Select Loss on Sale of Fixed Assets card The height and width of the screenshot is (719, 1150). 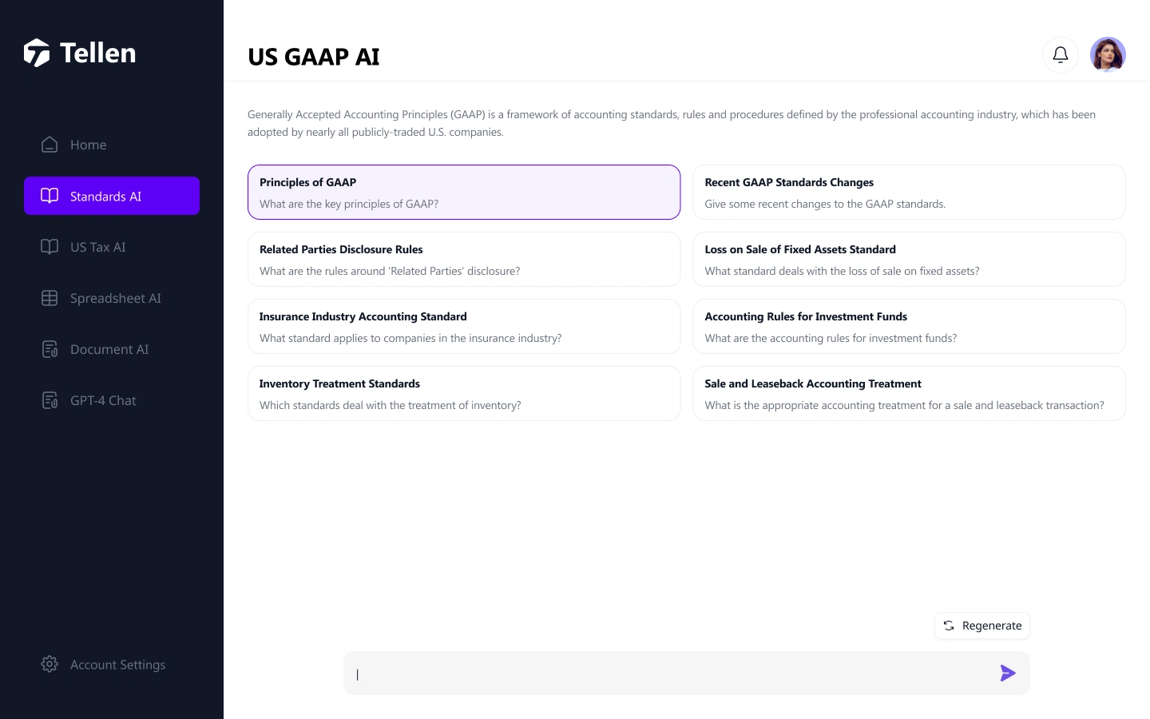point(909,260)
